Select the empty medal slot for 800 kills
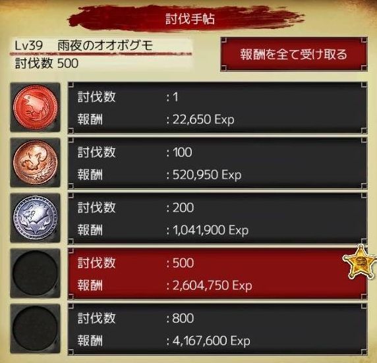 pyautogui.click(x=36, y=329)
